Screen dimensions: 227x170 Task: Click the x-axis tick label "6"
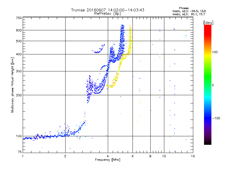pos(133,156)
